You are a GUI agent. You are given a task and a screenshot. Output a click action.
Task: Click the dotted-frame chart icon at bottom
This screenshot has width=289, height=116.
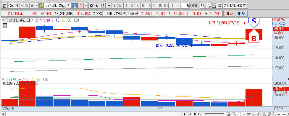point(238,114)
